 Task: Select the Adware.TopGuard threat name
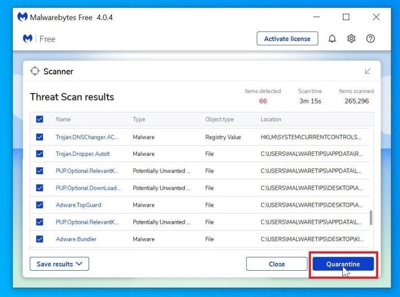point(78,205)
